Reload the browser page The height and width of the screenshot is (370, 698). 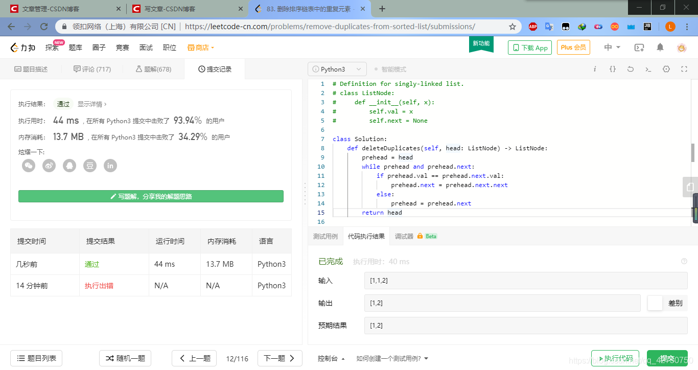point(44,27)
